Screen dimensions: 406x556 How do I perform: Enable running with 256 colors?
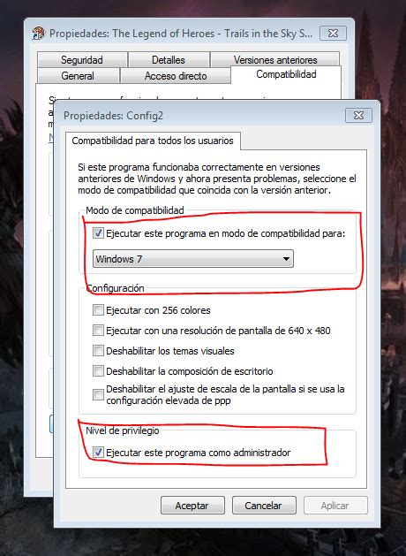pyautogui.click(x=98, y=310)
